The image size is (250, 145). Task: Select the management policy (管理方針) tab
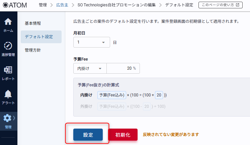tap(33, 50)
